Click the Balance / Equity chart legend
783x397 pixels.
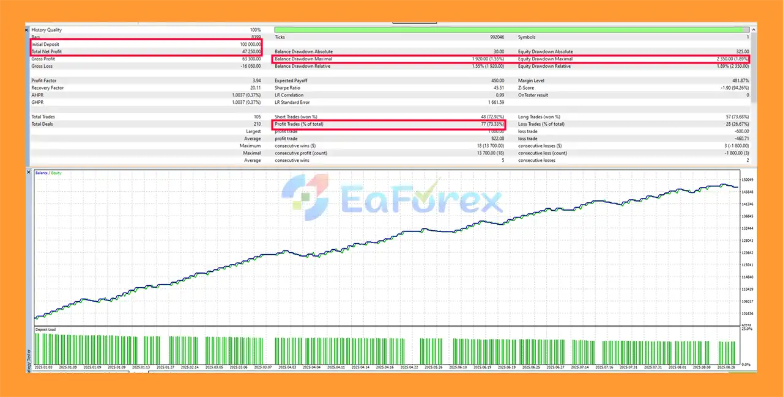tap(48, 173)
